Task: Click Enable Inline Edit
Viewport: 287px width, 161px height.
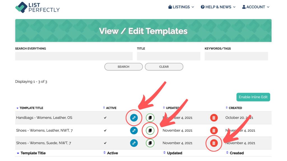Action: click(253, 97)
